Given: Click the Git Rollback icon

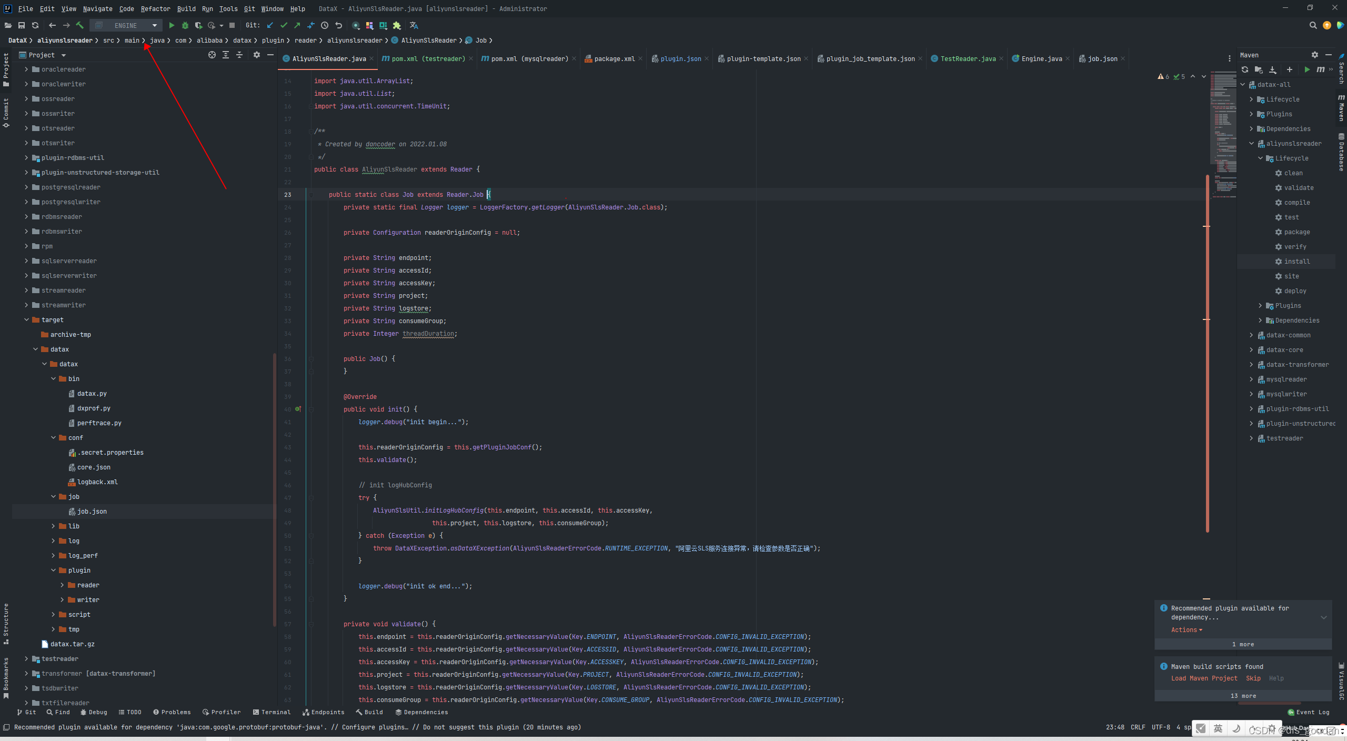Looking at the screenshot, I should [339, 25].
